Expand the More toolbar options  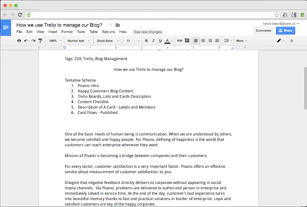tap(242, 41)
